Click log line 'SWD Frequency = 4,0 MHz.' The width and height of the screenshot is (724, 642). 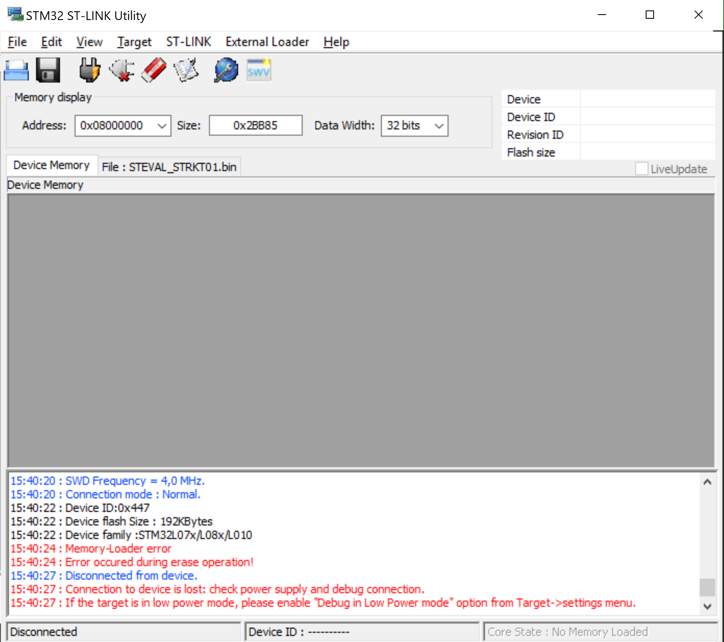point(107,481)
